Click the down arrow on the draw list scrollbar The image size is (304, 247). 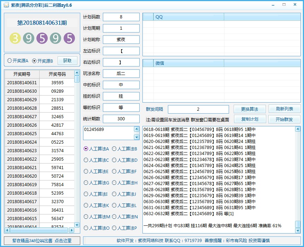click(x=77, y=225)
